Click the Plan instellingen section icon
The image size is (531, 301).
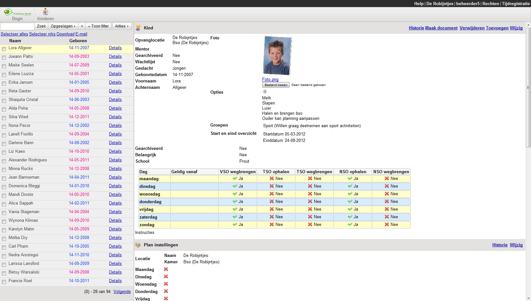point(138,245)
